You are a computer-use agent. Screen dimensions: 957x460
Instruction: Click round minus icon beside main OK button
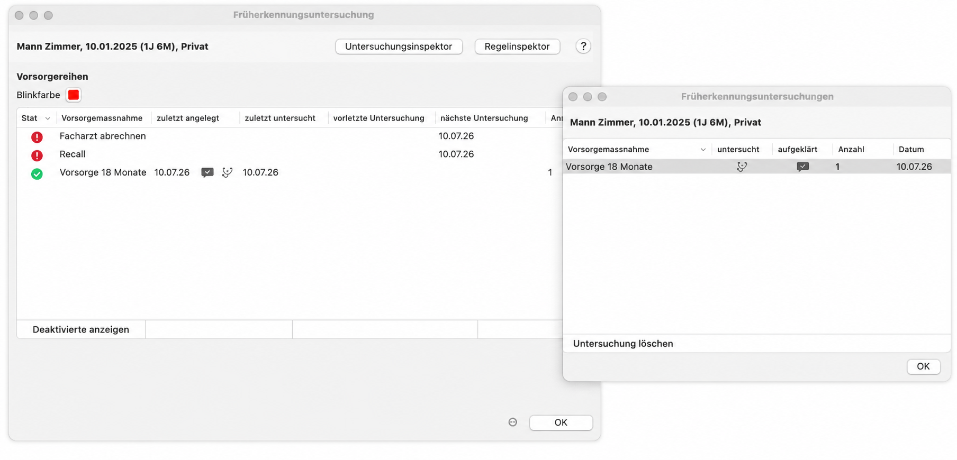[x=512, y=422]
